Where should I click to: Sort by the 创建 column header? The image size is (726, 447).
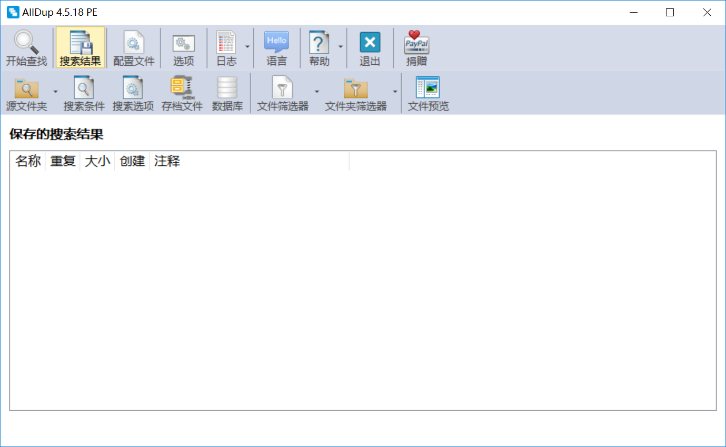(x=132, y=161)
